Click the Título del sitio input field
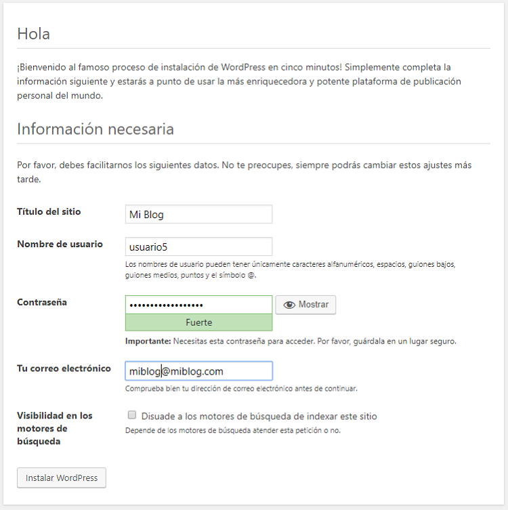 tap(198, 214)
